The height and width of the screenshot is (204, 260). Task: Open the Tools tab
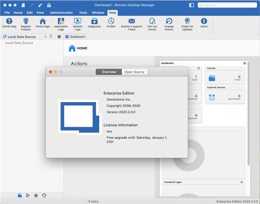[83, 13]
